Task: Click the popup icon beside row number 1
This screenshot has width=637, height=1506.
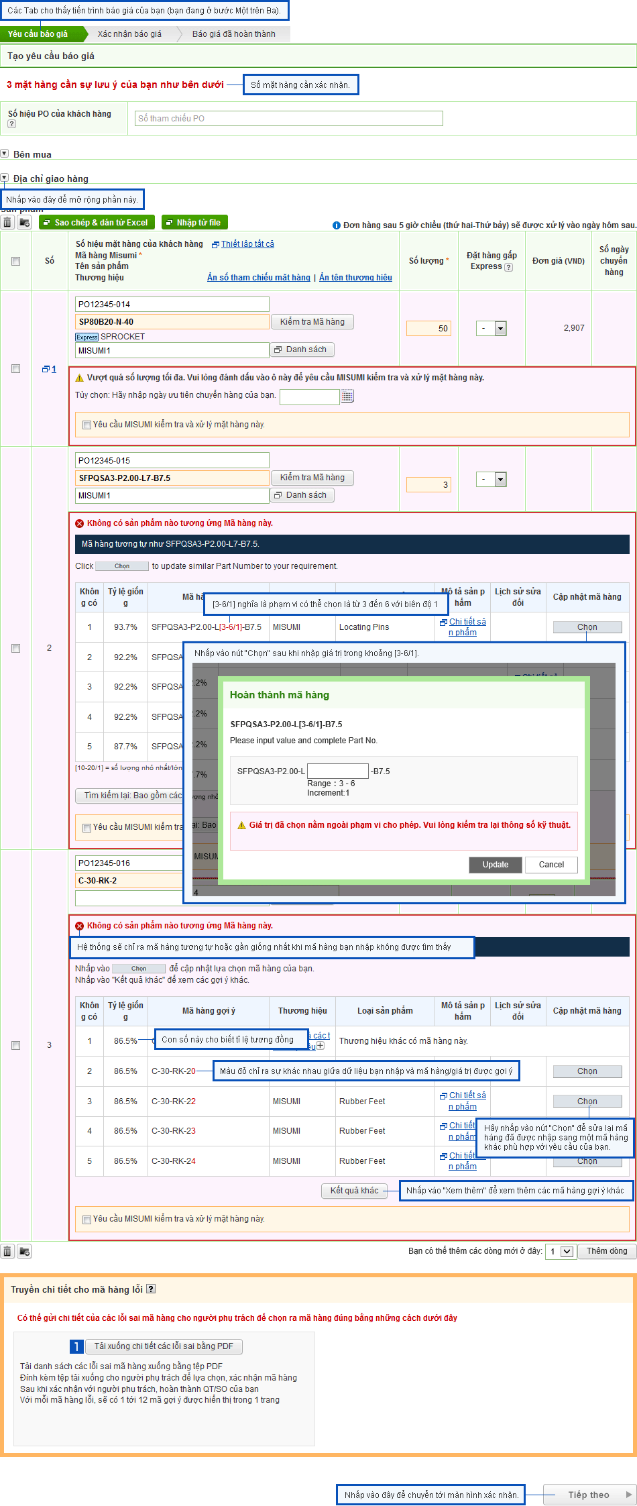Action: 46,369
